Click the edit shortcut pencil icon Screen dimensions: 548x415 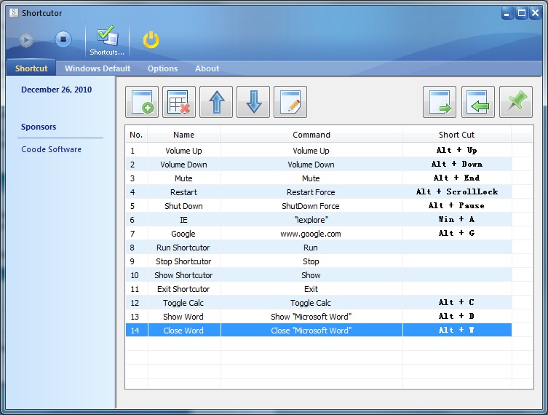point(290,102)
